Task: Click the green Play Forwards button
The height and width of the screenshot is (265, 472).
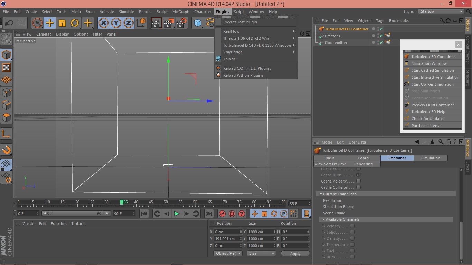Action: [177, 214]
